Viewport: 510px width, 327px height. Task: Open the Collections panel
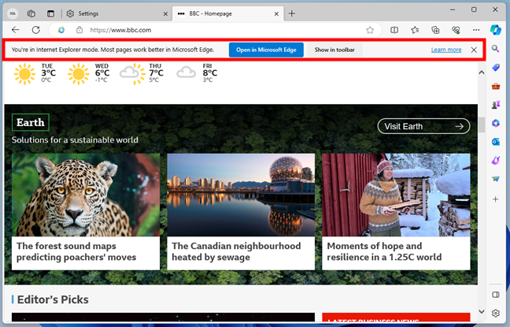click(435, 30)
